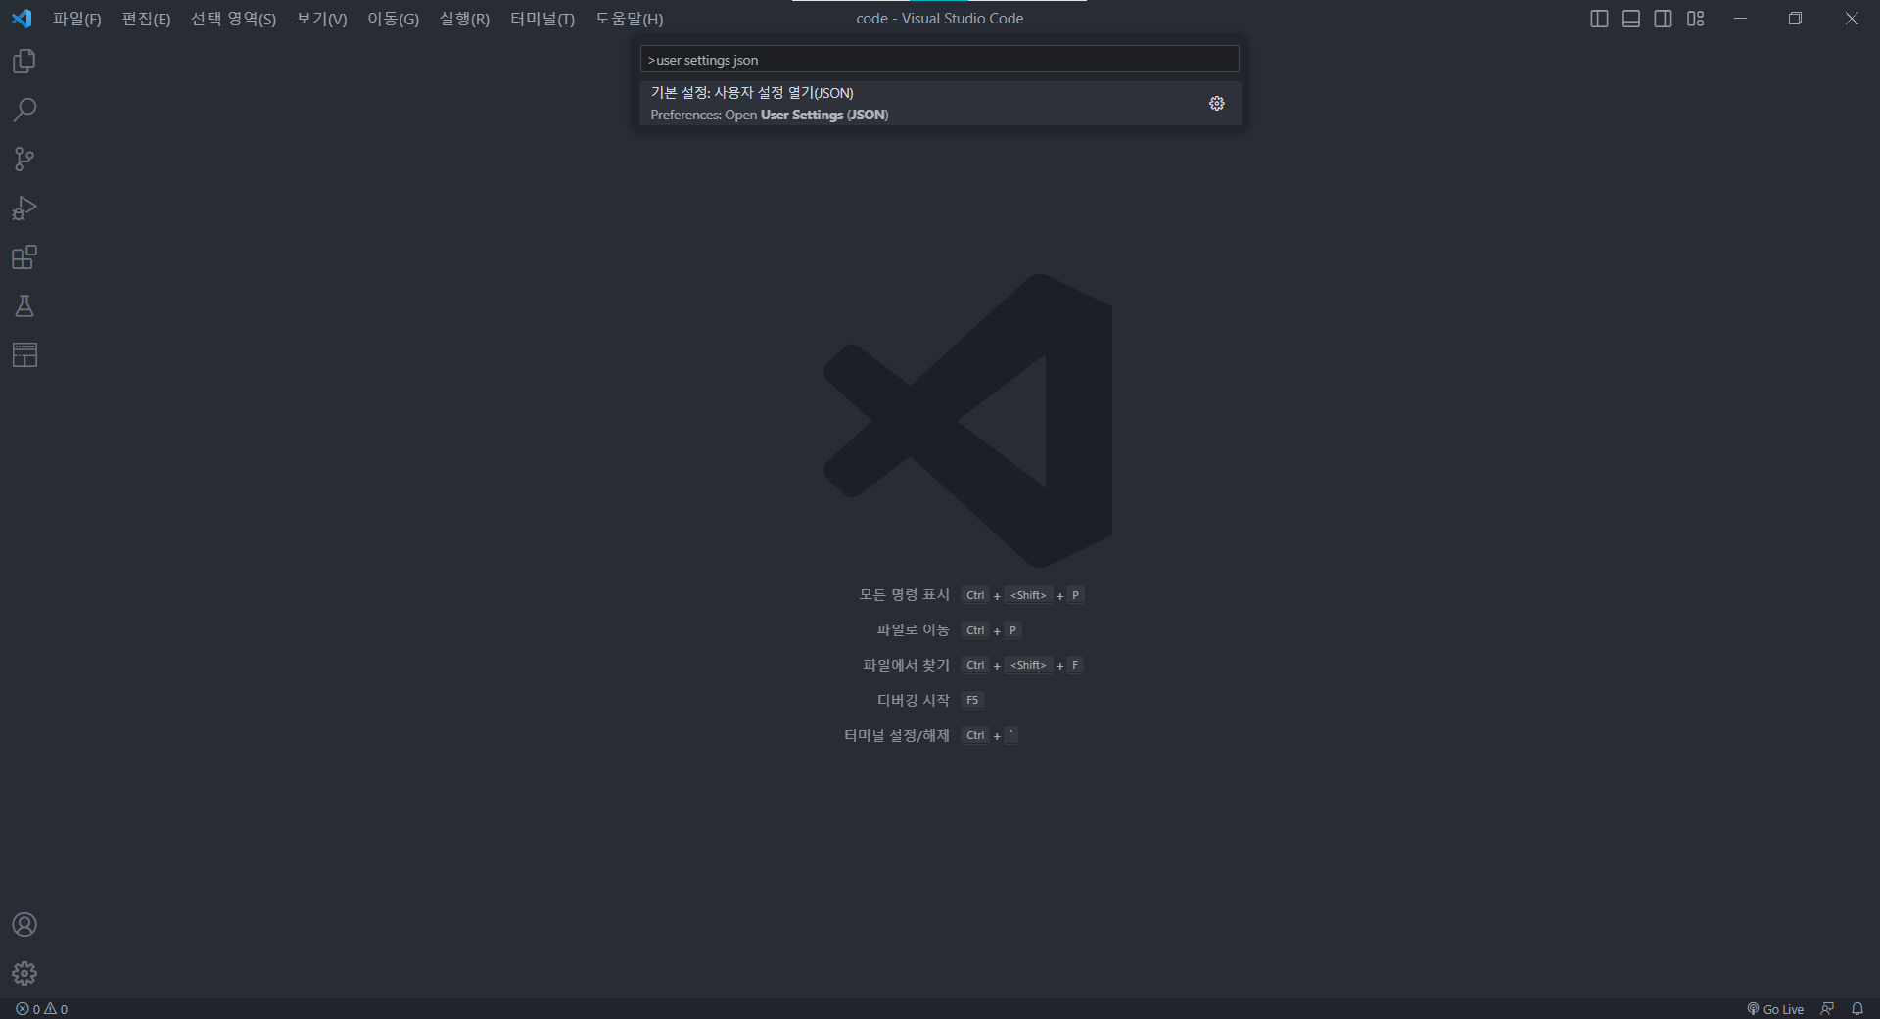Click the command palette input field
The height and width of the screenshot is (1019, 1880).
tap(939, 60)
